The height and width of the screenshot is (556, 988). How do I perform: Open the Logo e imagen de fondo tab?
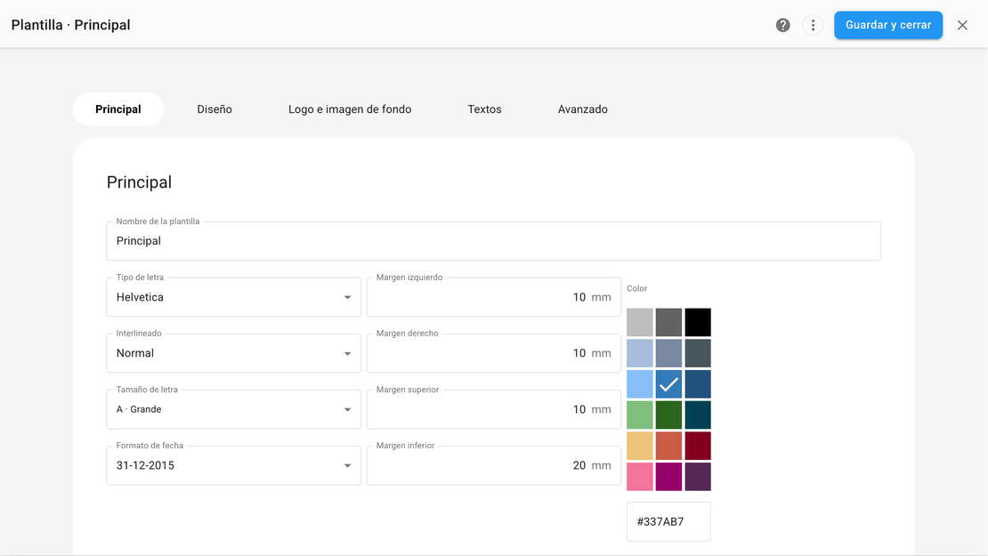(x=350, y=109)
